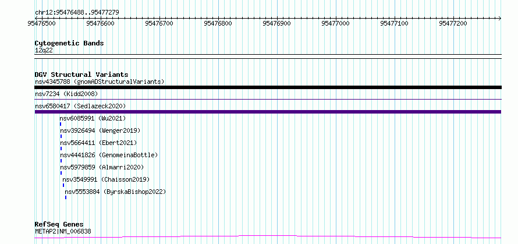The image size is (518, 244).
Task: Click ruler tick label 95476500
Action: click(x=42, y=23)
